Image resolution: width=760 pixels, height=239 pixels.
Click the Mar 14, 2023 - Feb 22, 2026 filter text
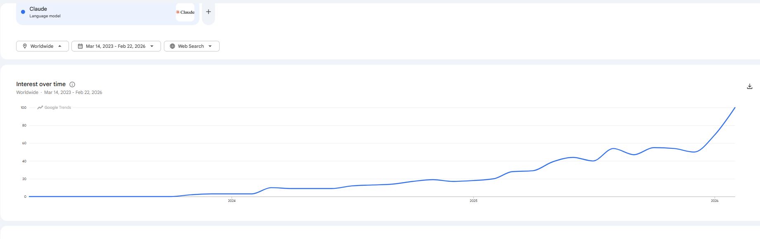116,46
